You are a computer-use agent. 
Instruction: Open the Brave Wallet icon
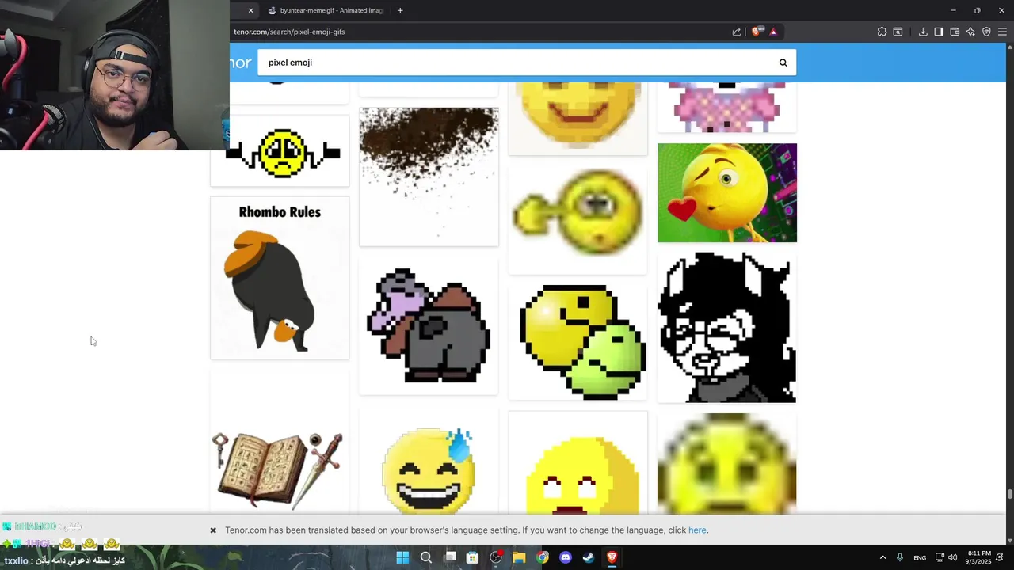click(955, 32)
